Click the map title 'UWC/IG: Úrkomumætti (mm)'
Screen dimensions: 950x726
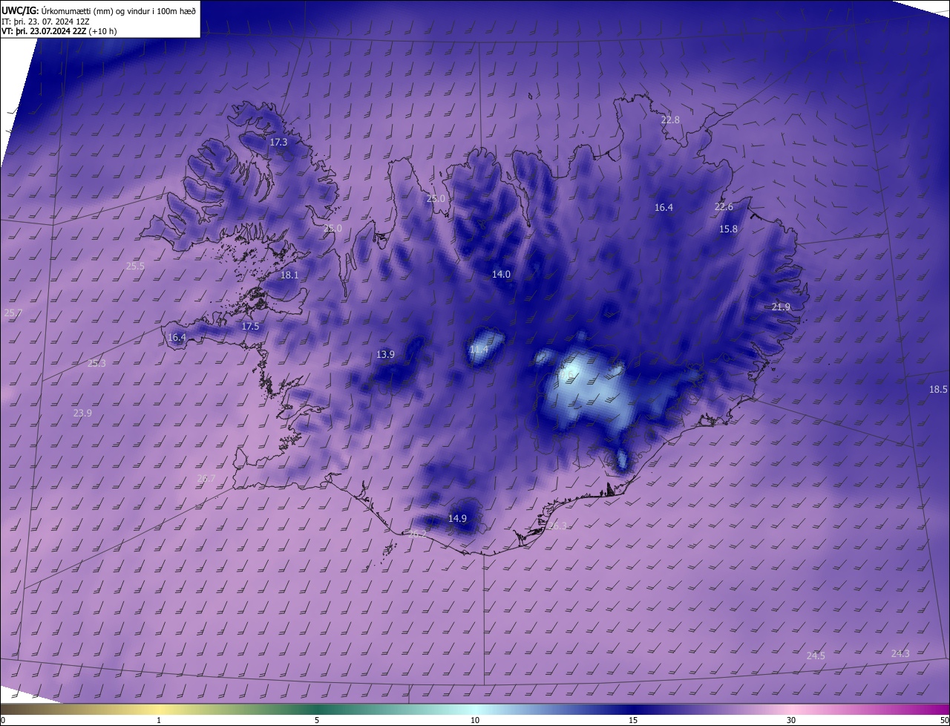click(x=56, y=10)
